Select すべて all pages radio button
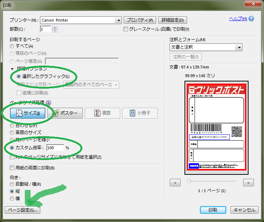264x222 pixels. tap(12, 46)
